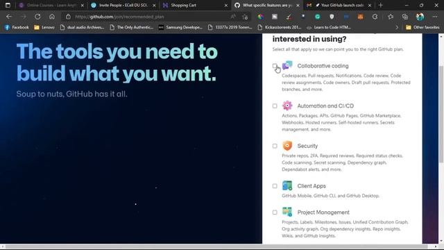Screen dimensions: 444x250
Task: Click the Automation and CI/CD gear icon
Action: tap(287, 106)
